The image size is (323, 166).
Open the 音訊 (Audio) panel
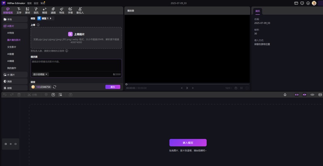pos(36,10)
